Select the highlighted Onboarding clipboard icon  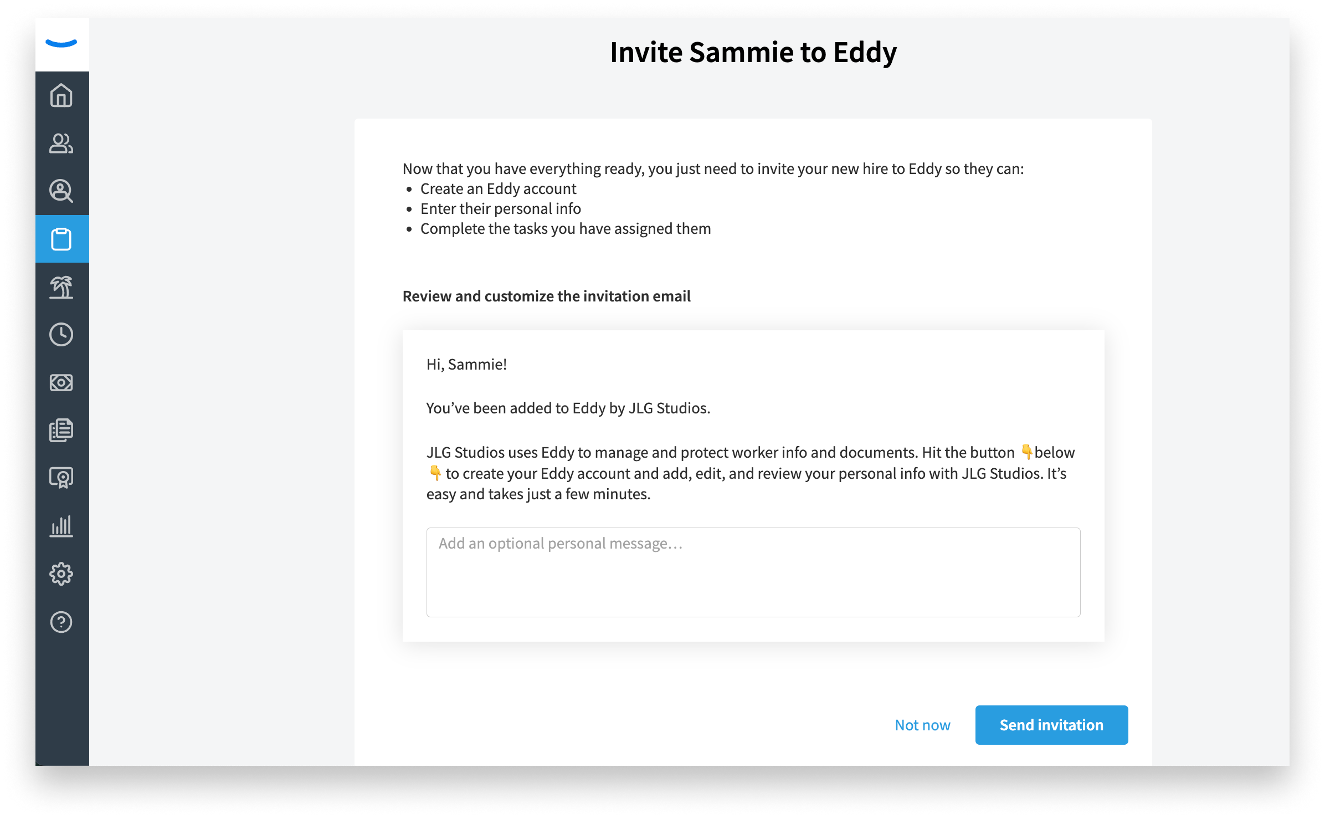click(61, 239)
